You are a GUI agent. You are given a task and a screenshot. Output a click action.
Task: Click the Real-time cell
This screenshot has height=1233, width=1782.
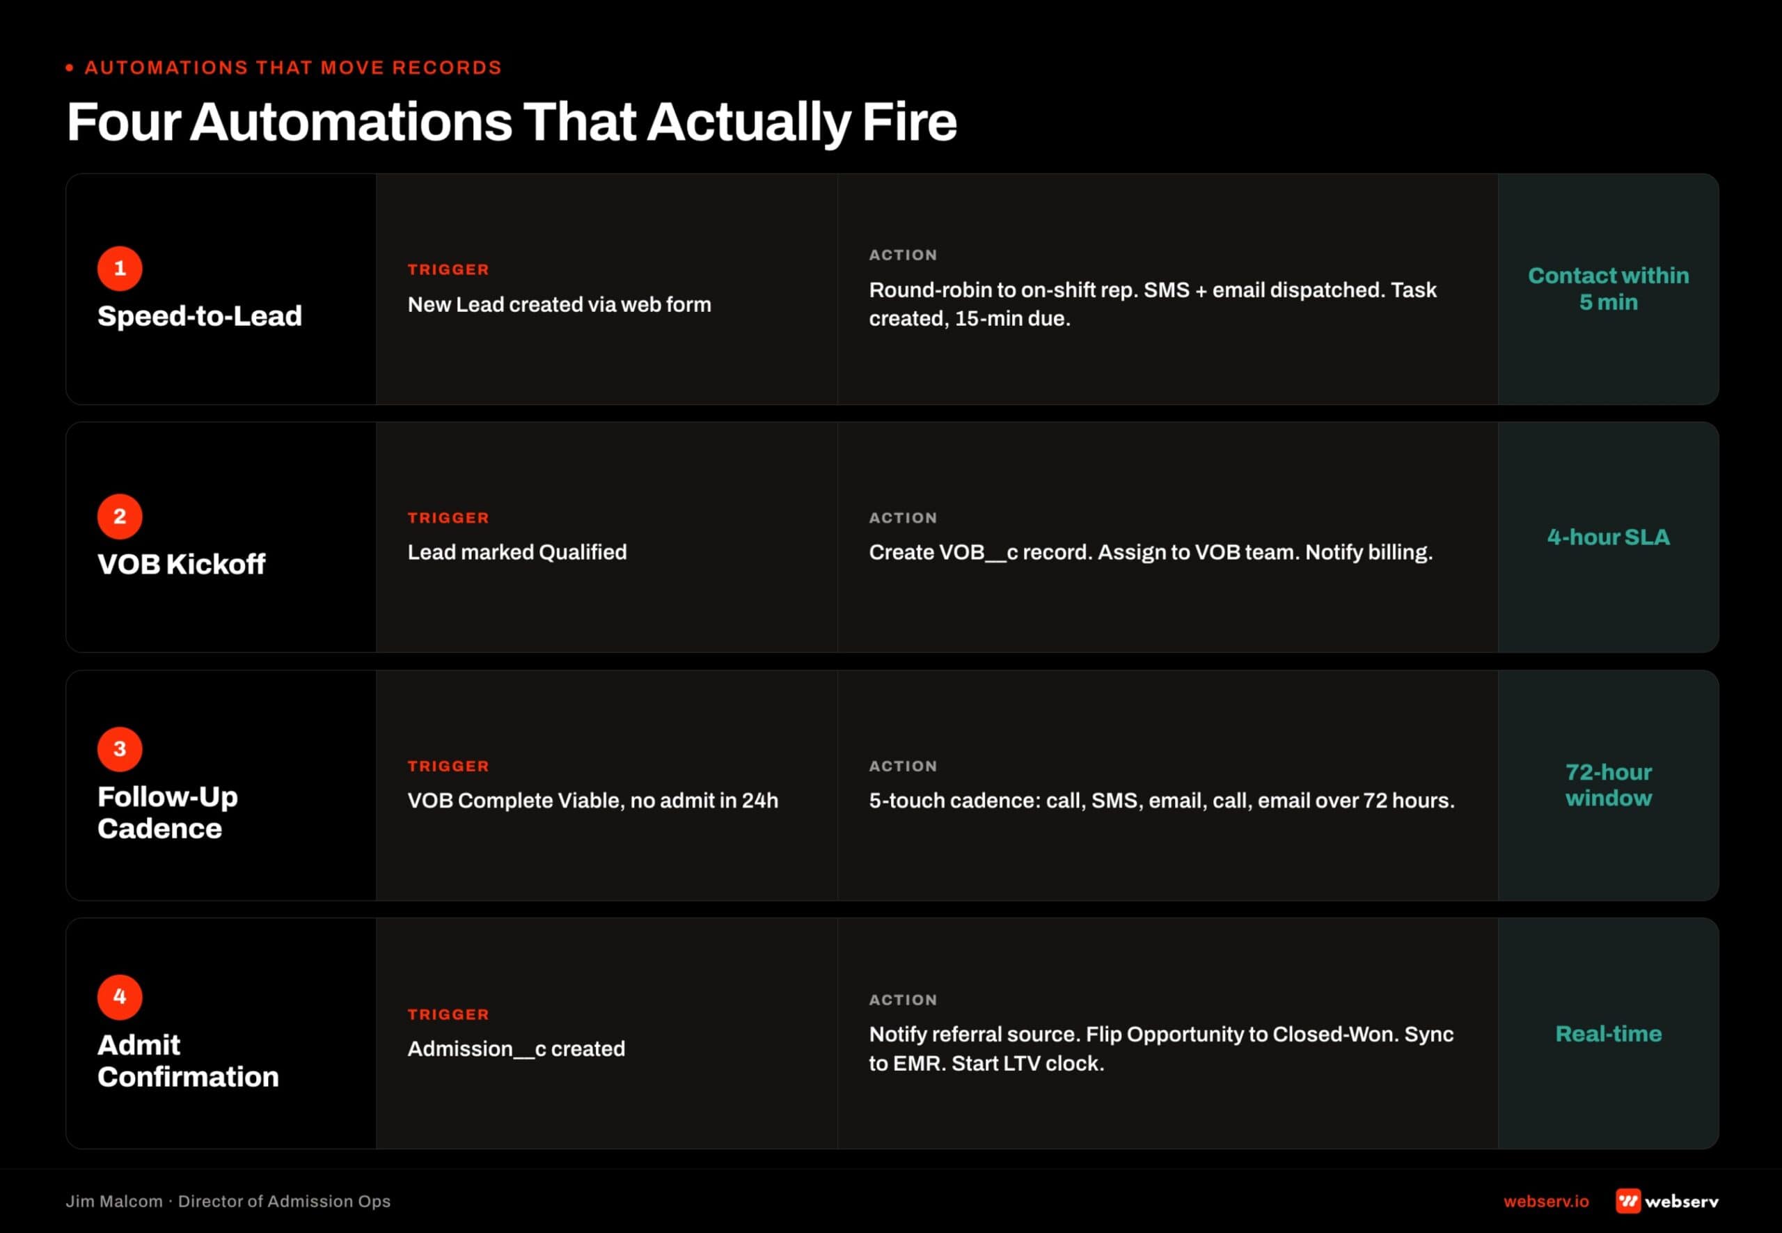[x=1608, y=1034]
